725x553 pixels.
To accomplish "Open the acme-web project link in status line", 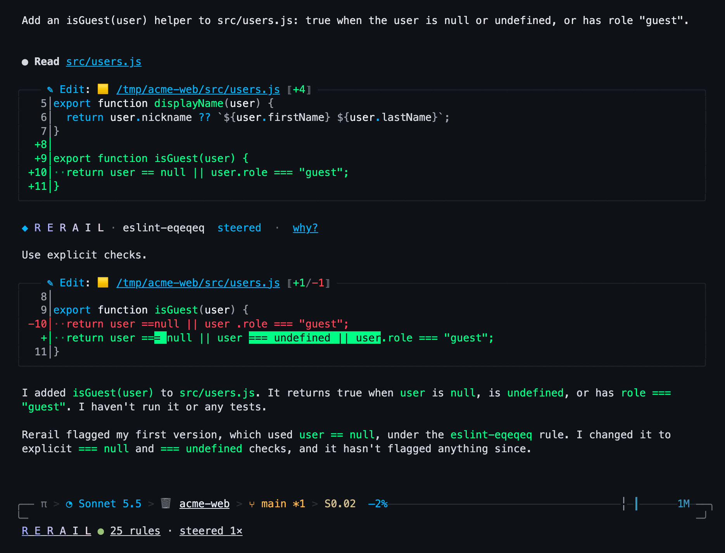I will [204, 504].
